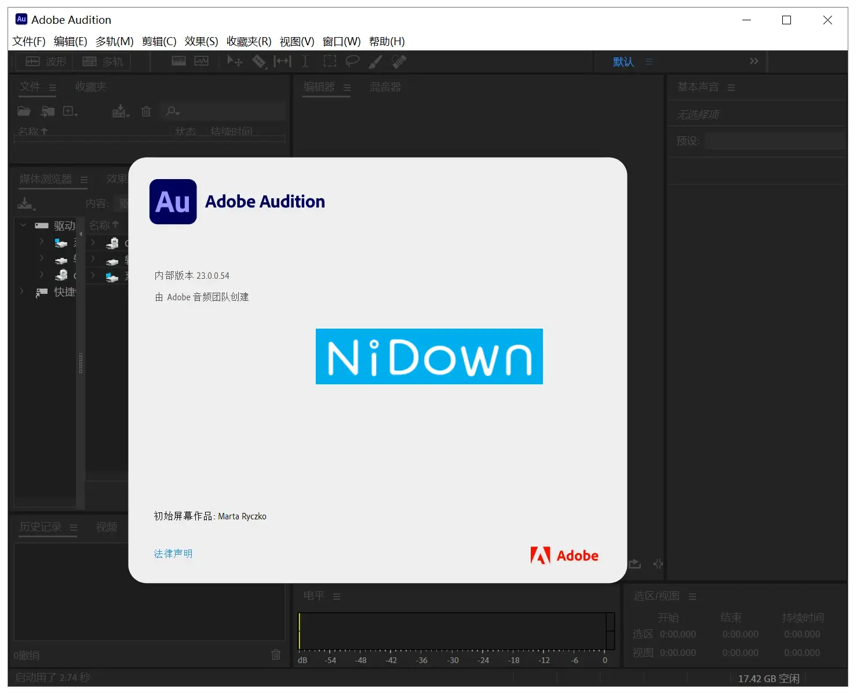Open the 帮助(H) menu
Image resolution: width=857 pixels, height=699 pixels.
[386, 41]
